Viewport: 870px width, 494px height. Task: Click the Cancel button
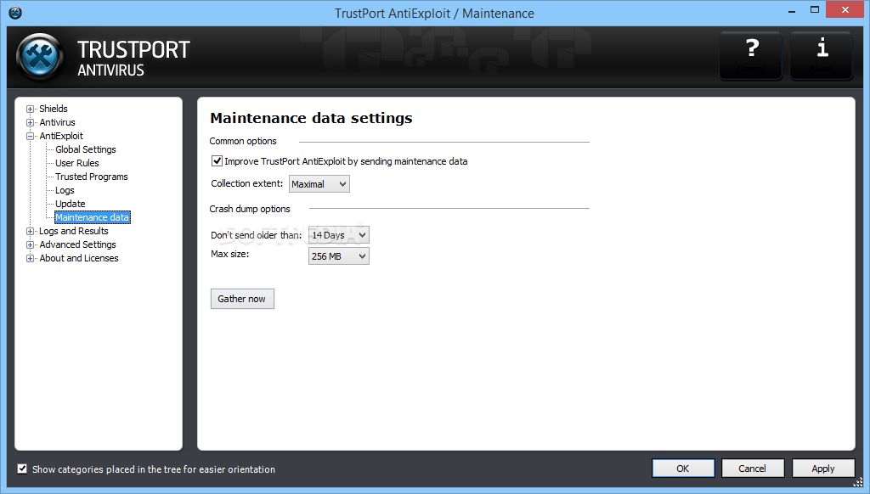[753, 469]
